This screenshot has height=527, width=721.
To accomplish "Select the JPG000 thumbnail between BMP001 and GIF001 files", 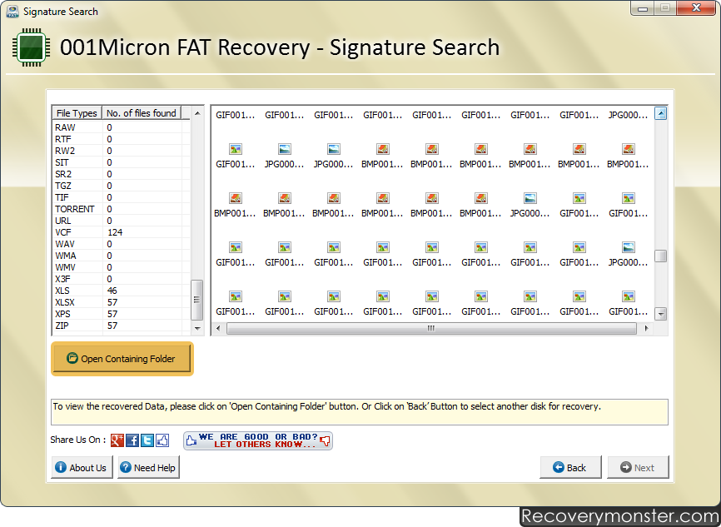I will click(530, 205).
